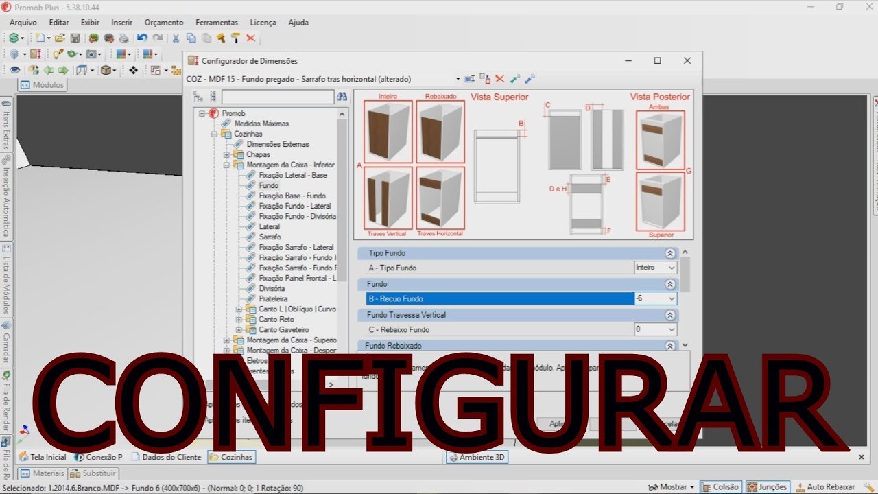This screenshot has width=878, height=494.
Task: Open the B - Recuo Fundo value dropdown
Action: click(671, 298)
